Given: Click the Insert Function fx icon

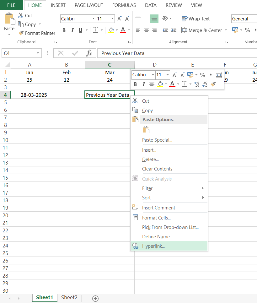Looking at the screenshot, I should 89,53.
